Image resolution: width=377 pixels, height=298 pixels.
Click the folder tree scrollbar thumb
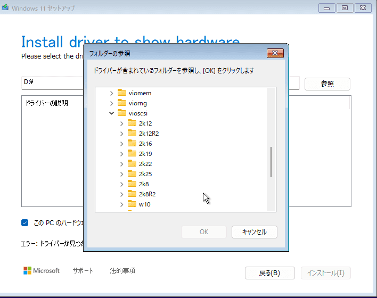pos(271,162)
